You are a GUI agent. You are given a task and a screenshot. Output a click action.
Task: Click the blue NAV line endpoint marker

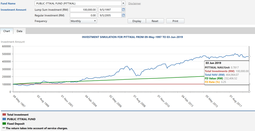[249, 56]
